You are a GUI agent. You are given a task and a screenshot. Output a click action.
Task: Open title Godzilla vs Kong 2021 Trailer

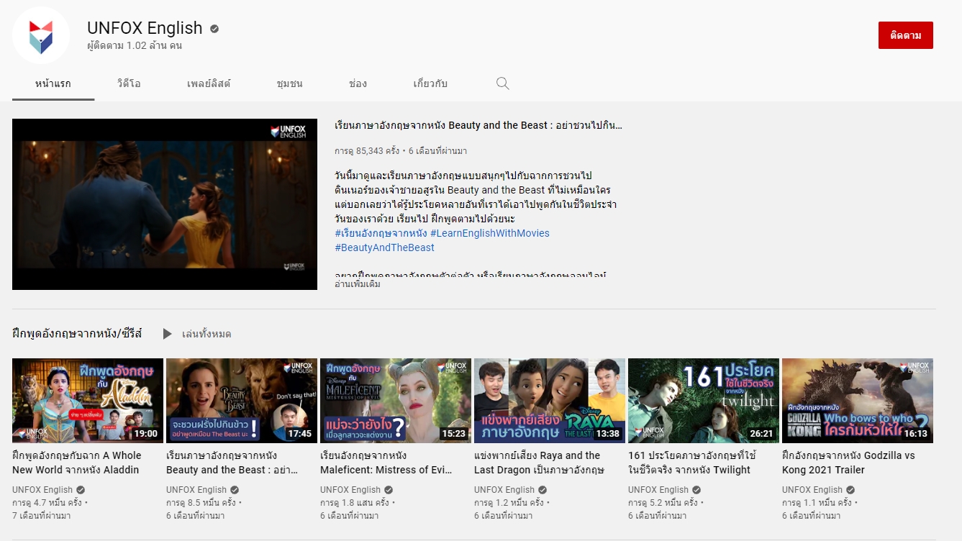pyautogui.click(x=848, y=463)
